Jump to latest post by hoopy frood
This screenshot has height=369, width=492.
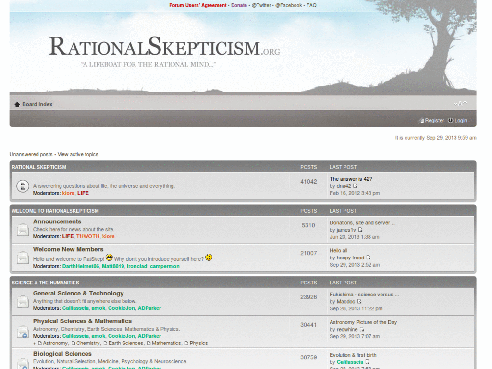pyautogui.click(x=369, y=258)
